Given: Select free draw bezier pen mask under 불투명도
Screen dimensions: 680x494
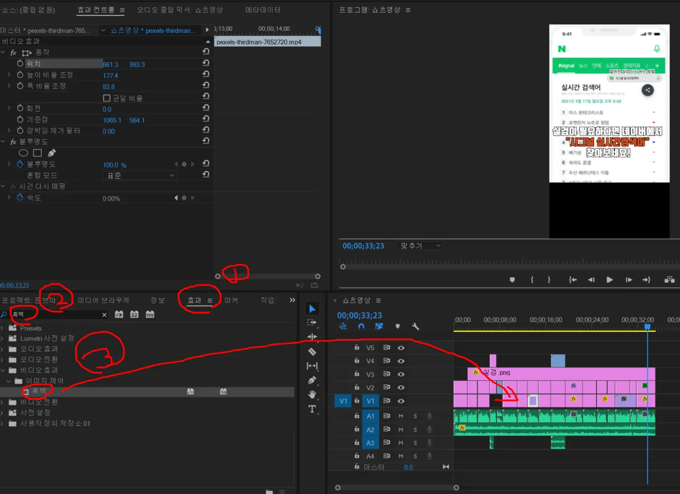Looking at the screenshot, I should coord(52,153).
